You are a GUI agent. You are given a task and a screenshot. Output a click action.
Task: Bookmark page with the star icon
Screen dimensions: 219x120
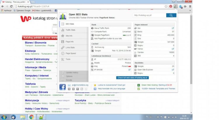pos(166,6)
